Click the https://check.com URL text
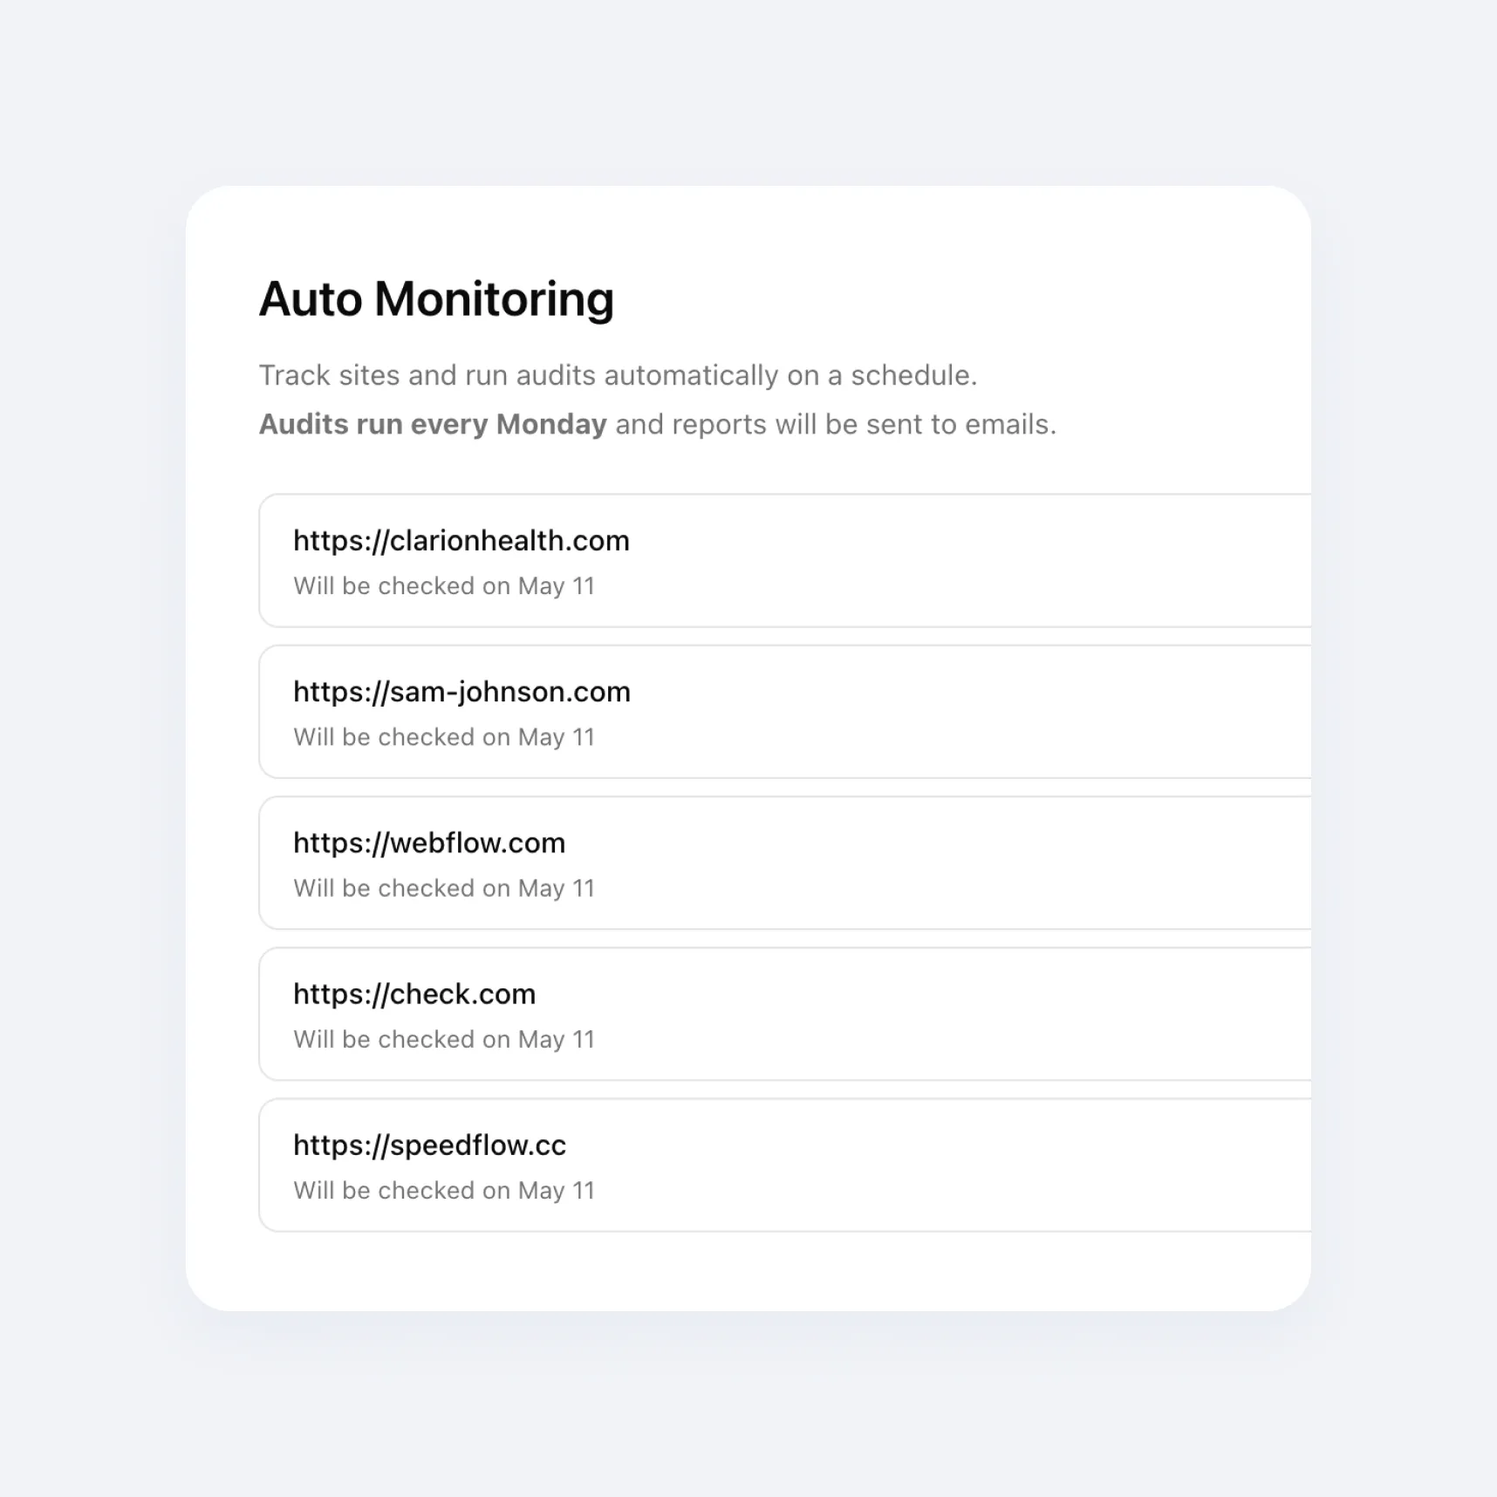Viewport: 1497px width, 1497px height. pyautogui.click(x=414, y=994)
